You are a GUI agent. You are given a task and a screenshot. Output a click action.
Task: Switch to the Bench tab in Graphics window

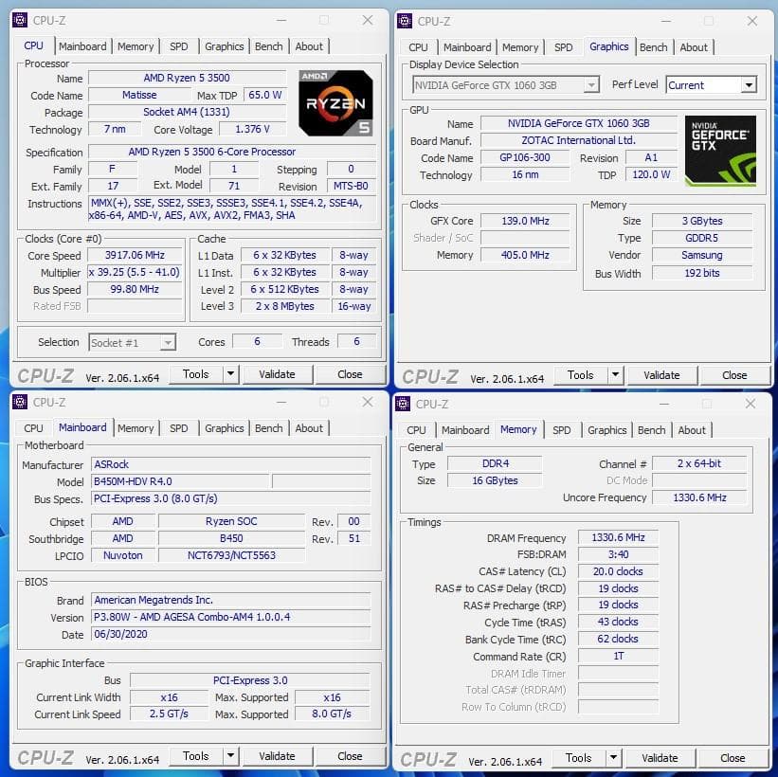pos(653,46)
